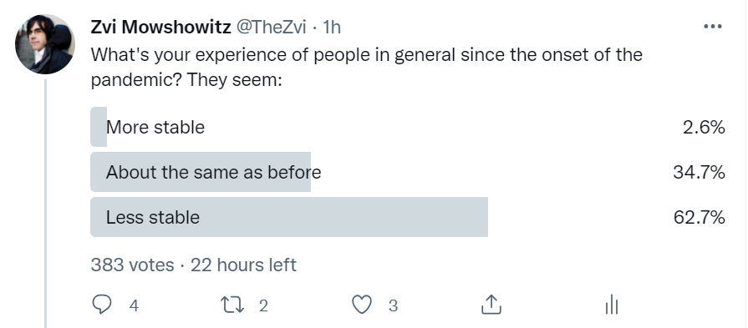Viewport: 748px width, 328px height.
Task: Click the 22 hours left text
Action: [243, 265]
